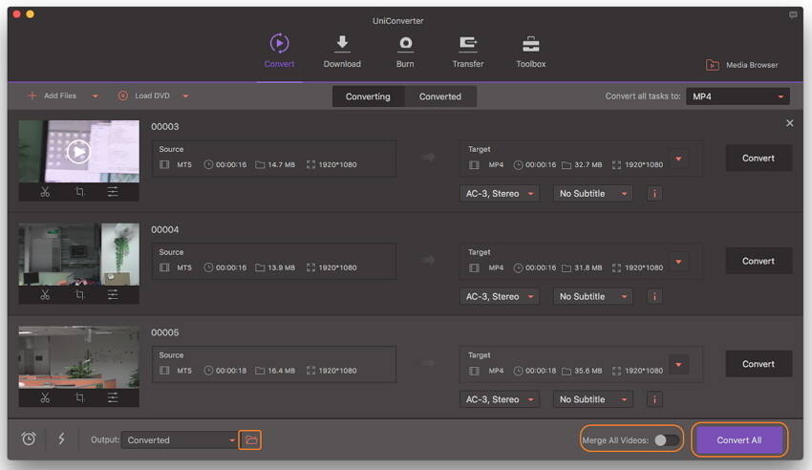
Task: Show media info for video 00003
Action: 654,194
